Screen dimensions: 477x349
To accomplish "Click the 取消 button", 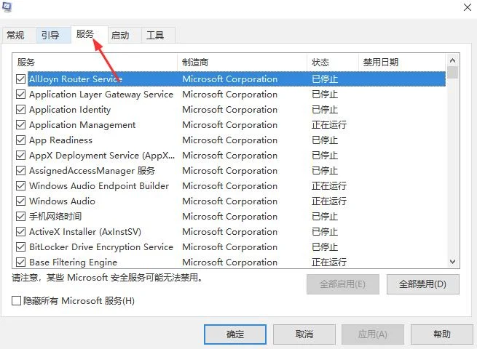I will point(304,334).
